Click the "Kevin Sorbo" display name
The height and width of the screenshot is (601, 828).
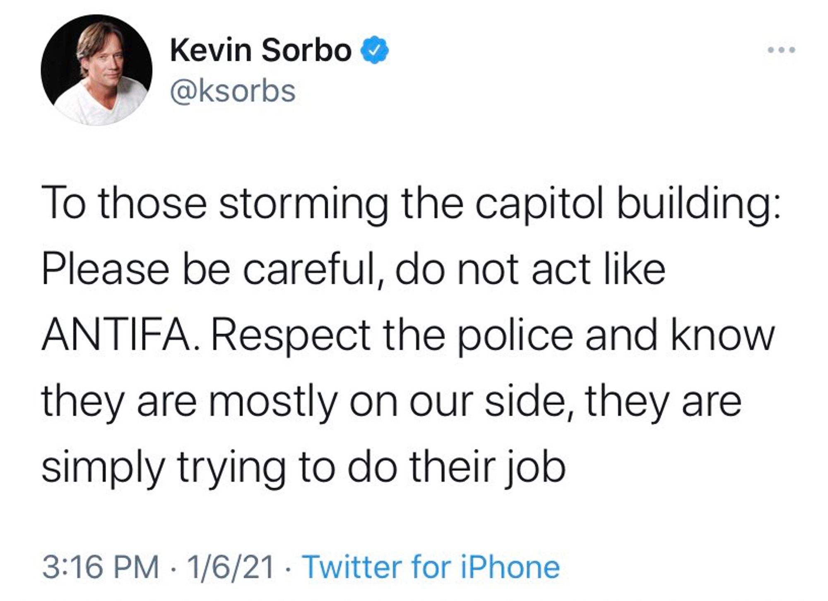point(261,50)
